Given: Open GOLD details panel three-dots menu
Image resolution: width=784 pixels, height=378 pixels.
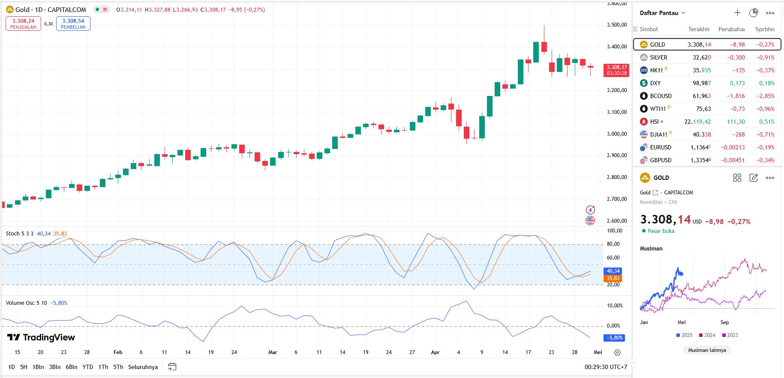Looking at the screenshot, I should pos(770,178).
